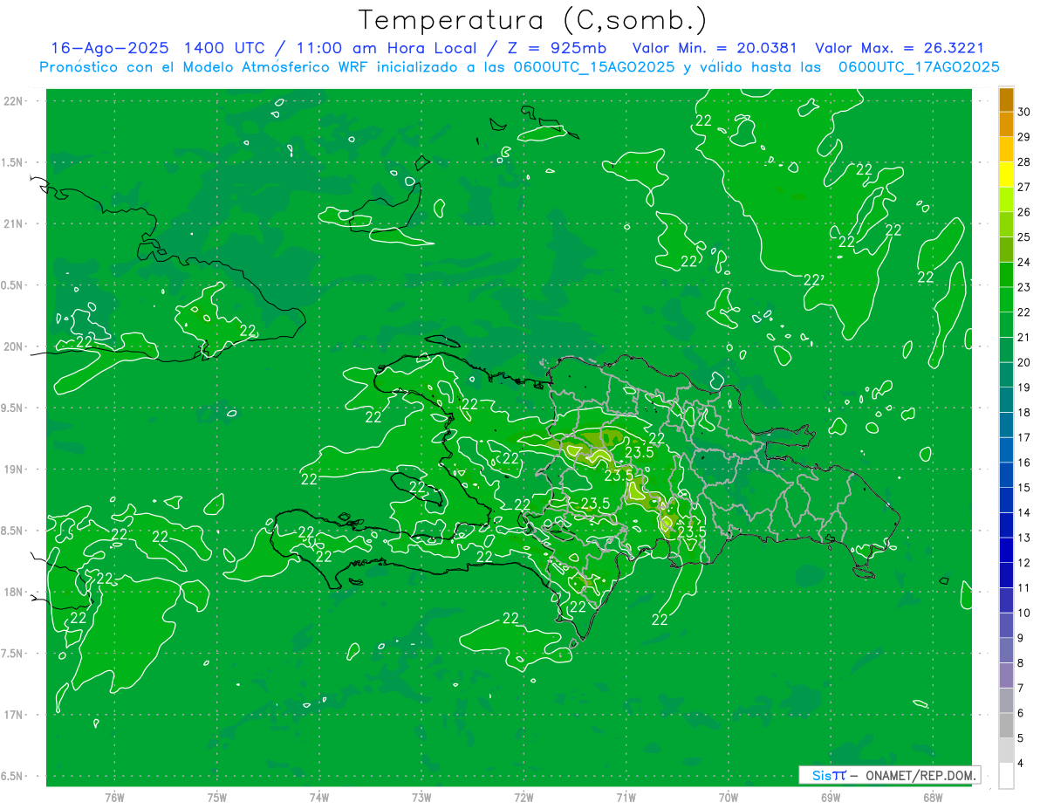
Task: Click the '72W' longitude axis label
Action: click(523, 798)
